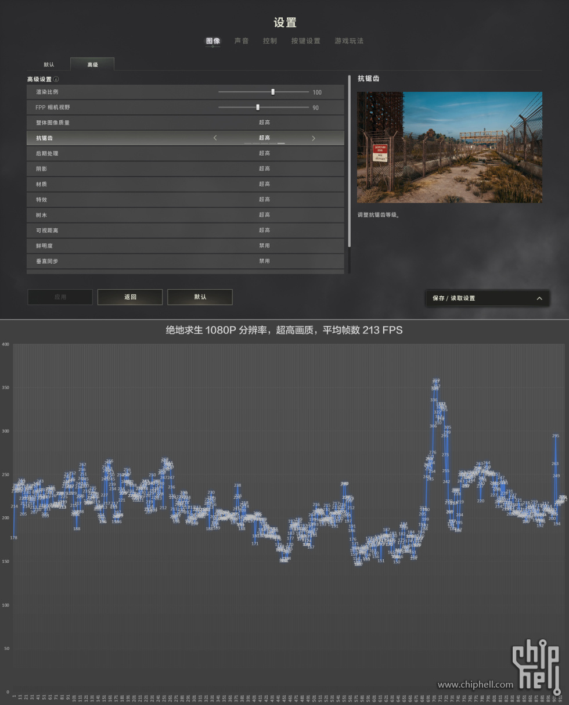Select the 阴影 setting row
This screenshot has height=705, width=569.
185,169
